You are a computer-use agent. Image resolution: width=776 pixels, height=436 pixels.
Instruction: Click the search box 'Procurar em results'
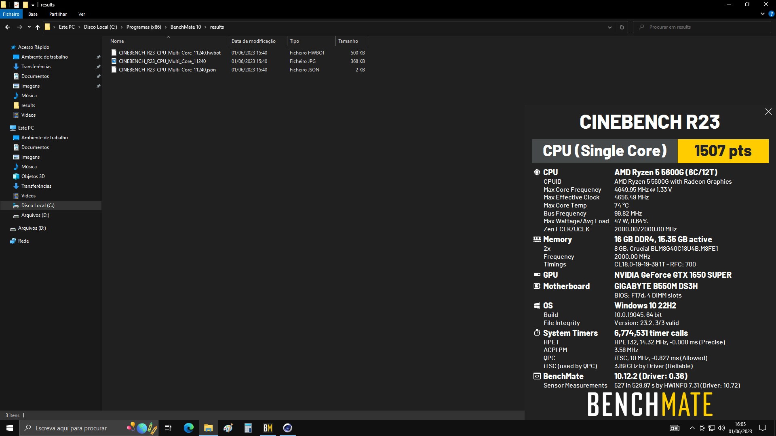(x=702, y=27)
